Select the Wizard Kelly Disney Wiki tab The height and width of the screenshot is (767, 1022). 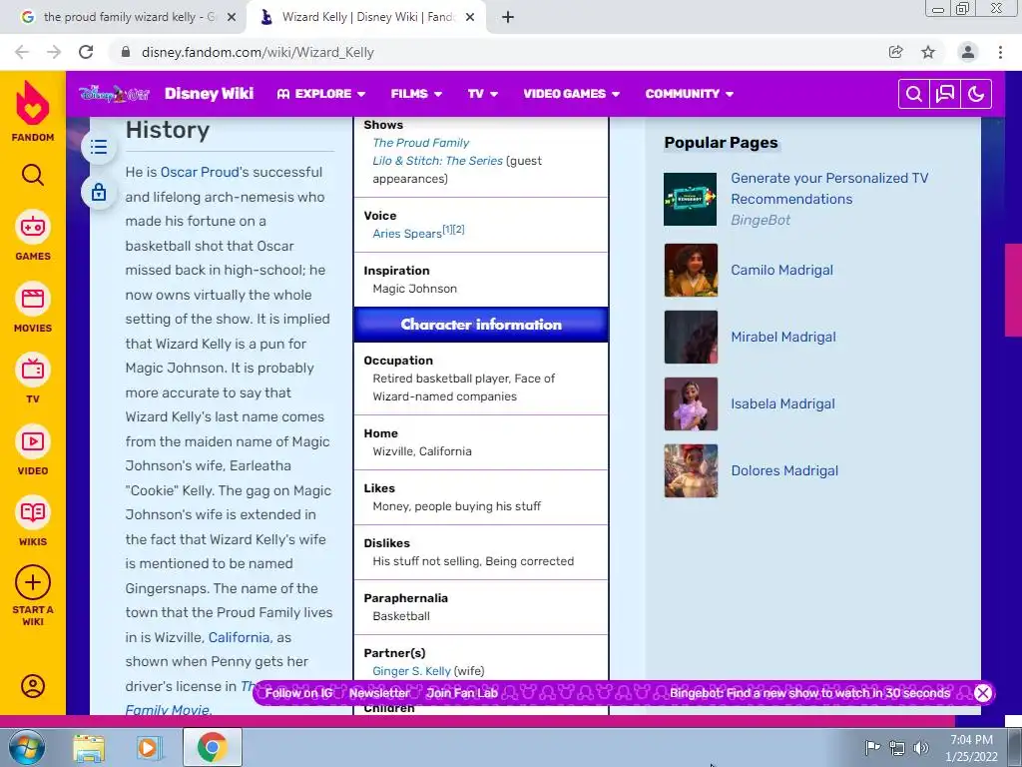point(365,18)
